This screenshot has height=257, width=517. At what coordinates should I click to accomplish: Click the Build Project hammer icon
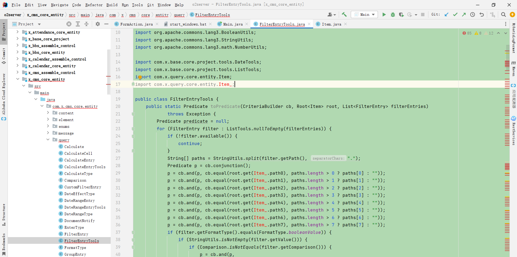[x=344, y=15]
